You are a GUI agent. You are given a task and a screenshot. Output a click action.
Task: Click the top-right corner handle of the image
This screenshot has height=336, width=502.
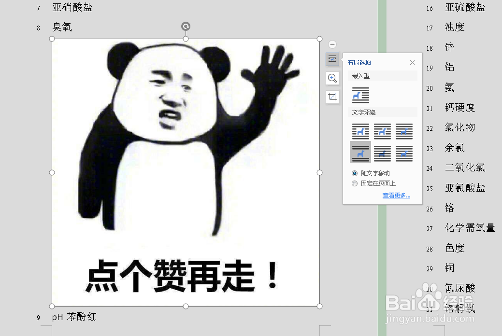(x=319, y=39)
